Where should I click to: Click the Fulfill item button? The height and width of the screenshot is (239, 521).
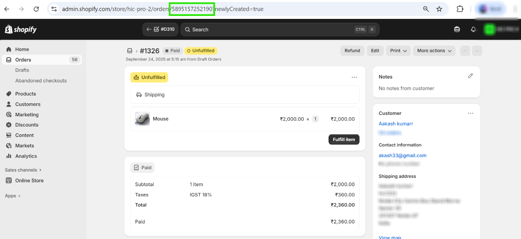(344, 140)
